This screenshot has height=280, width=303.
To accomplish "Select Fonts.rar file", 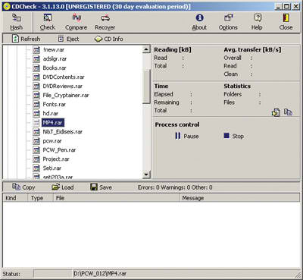I will (55, 105).
